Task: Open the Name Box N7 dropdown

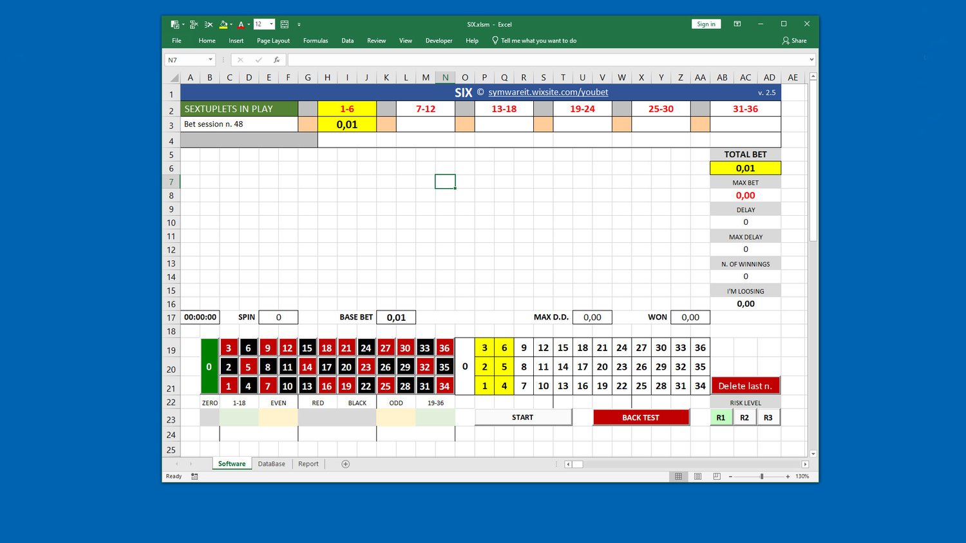Action: pyautogui.click(x=210, y=60)
